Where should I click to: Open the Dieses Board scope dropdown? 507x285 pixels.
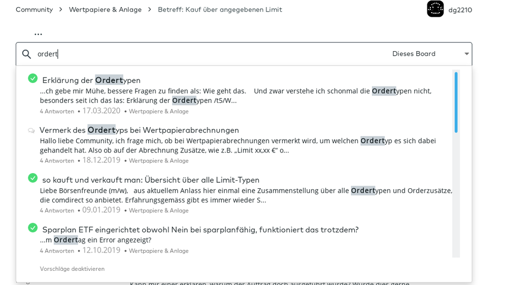click(430, 54)
